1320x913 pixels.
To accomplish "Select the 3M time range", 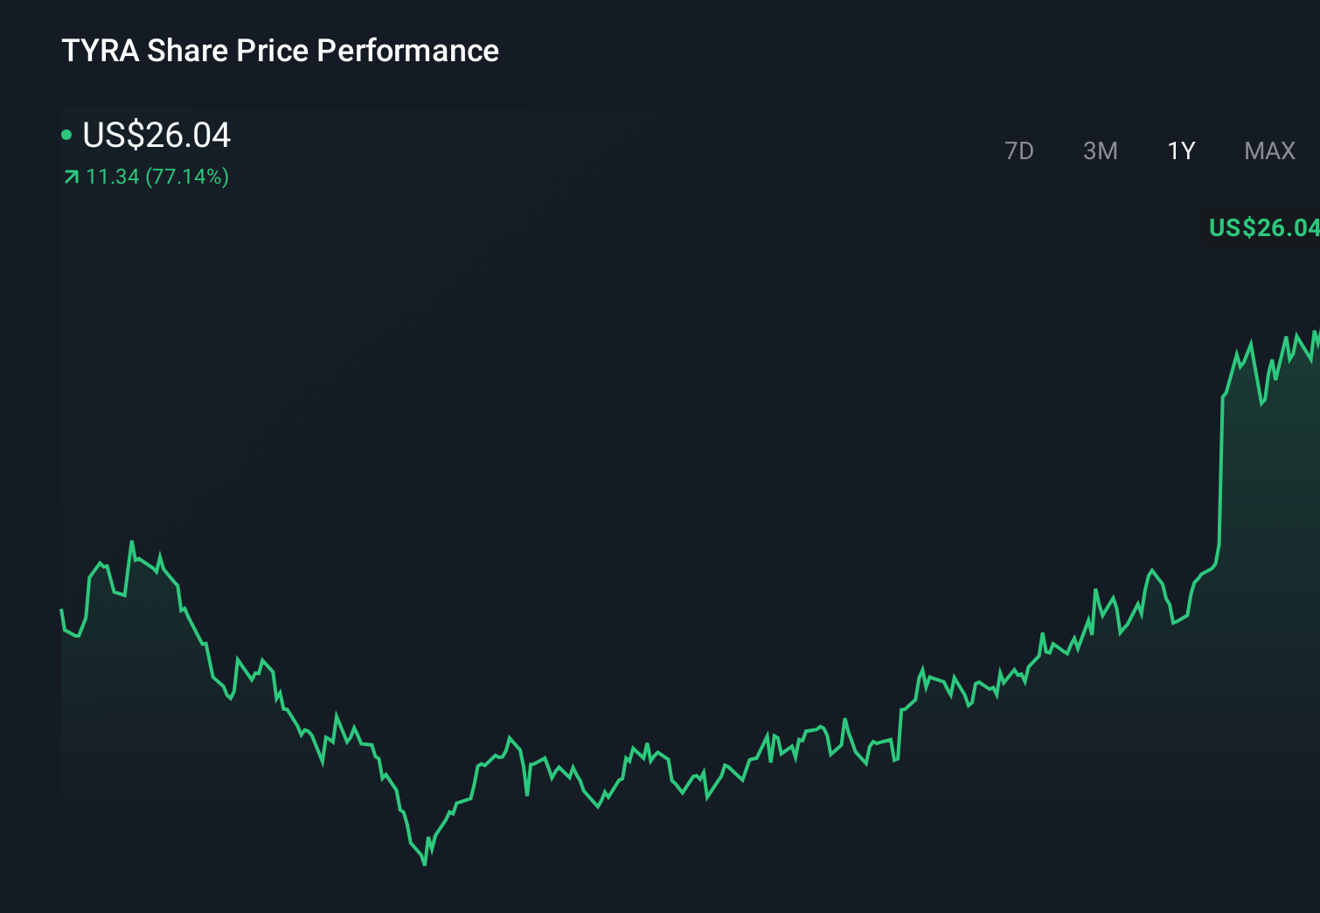I will point(1100,151).
